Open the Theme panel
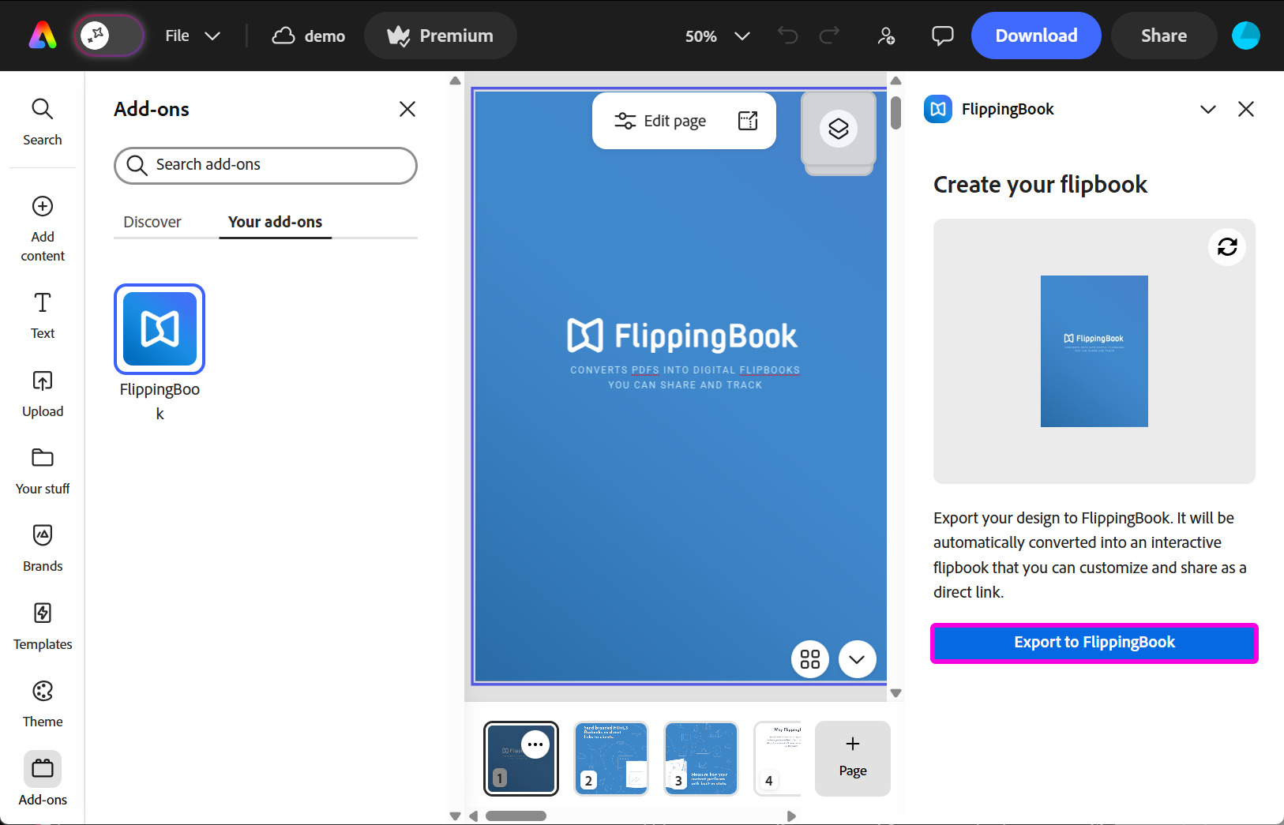The height and width of the screenshot is (825, 1284). pos(43,703)
